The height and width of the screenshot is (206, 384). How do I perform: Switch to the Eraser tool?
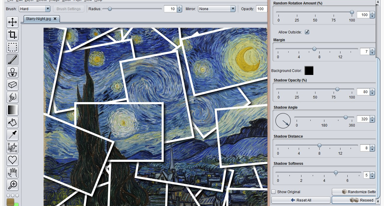(13, 85)
